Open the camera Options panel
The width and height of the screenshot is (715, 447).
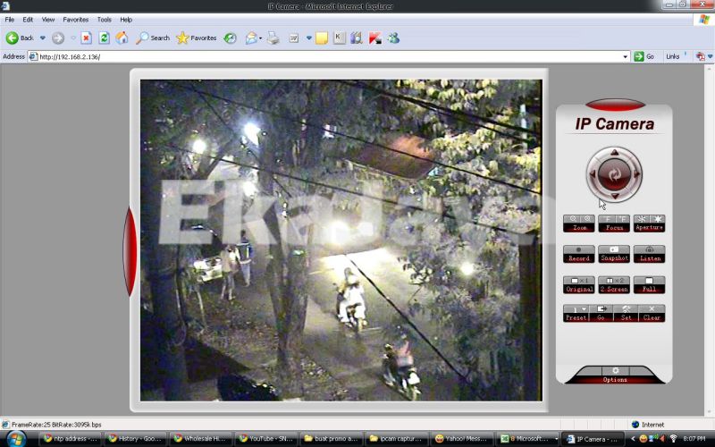point(614,375)
